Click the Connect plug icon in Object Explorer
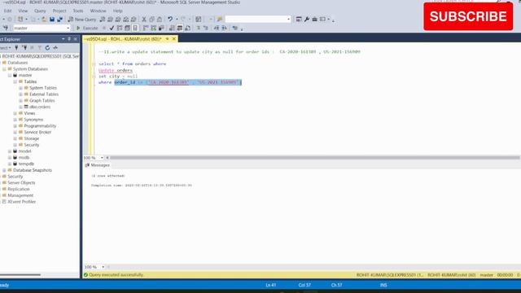 point(16,48)
